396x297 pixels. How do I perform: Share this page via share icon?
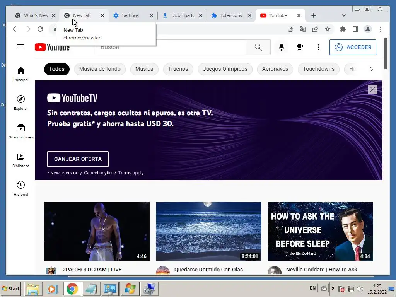(315, 29)
